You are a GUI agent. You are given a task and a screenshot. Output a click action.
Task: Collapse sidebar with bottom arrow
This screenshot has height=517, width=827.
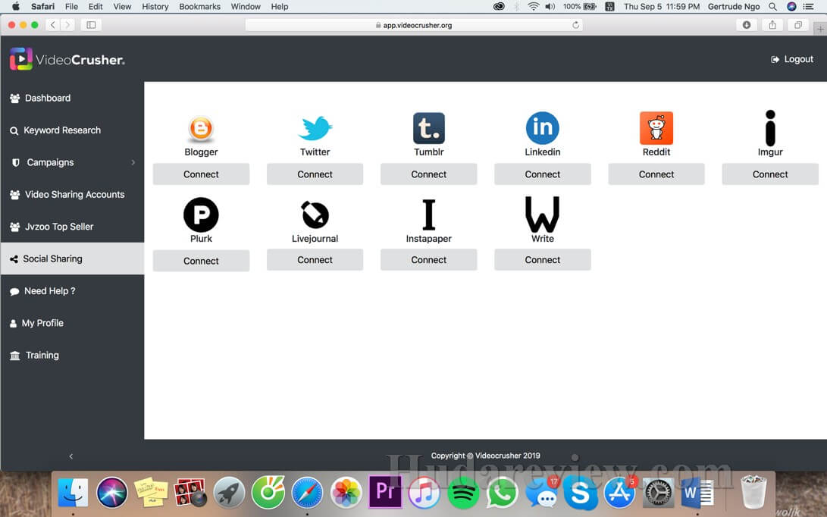click(x=70, y=456)
